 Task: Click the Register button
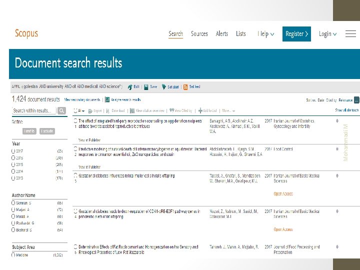[x=296, y=34]
